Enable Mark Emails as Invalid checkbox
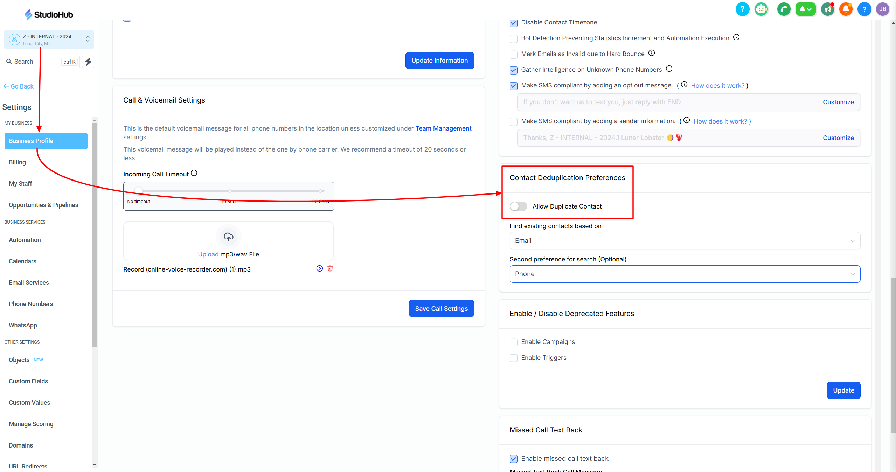Screen dimensions: 896x472 pos(514,54)
